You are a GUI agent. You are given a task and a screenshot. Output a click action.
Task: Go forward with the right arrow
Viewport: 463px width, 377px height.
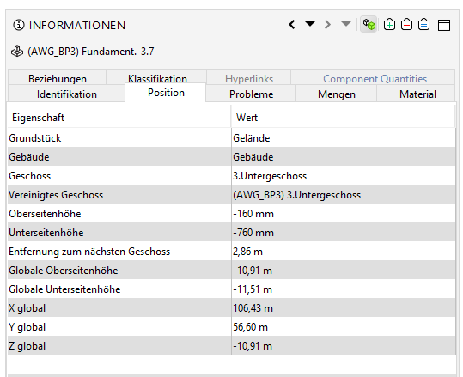[327, 25]
